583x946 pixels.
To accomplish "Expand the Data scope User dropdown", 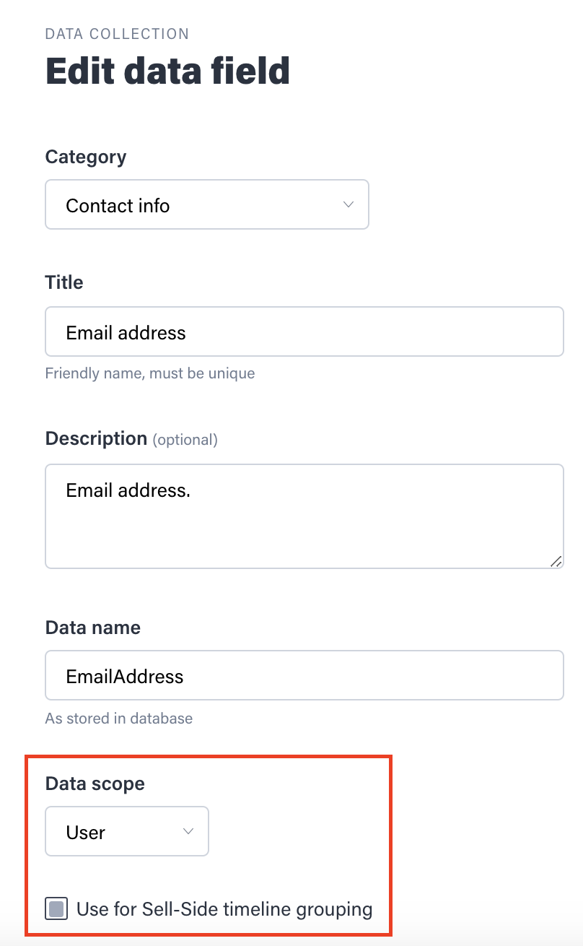I will click(x=127, y=832).
